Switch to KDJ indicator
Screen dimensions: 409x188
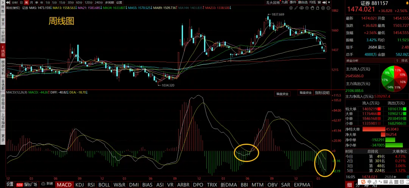(80, 185)
